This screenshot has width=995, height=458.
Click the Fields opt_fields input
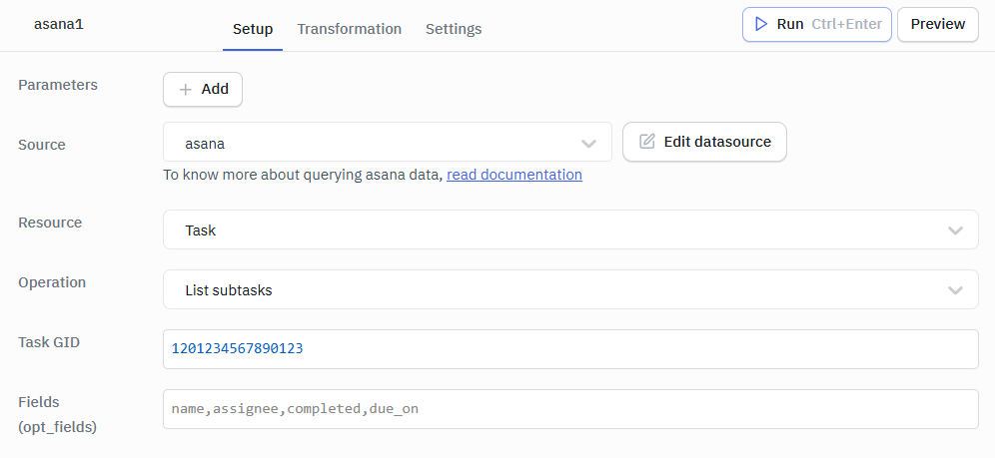click(570, 408)
